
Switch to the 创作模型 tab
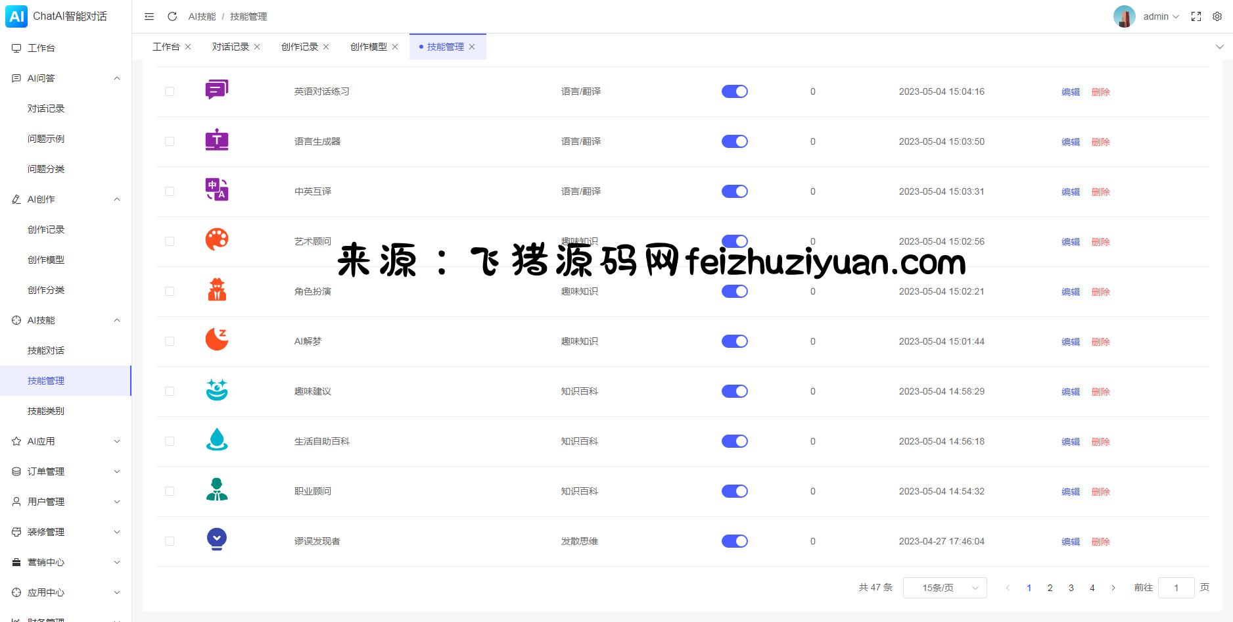tap(368, 47)
